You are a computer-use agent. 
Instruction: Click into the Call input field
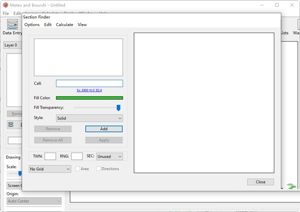point(89,83)
